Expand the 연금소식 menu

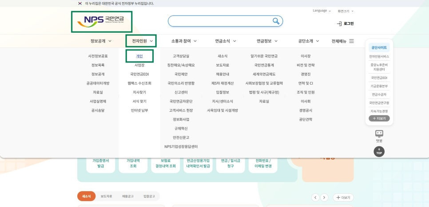tap(226, 41)
